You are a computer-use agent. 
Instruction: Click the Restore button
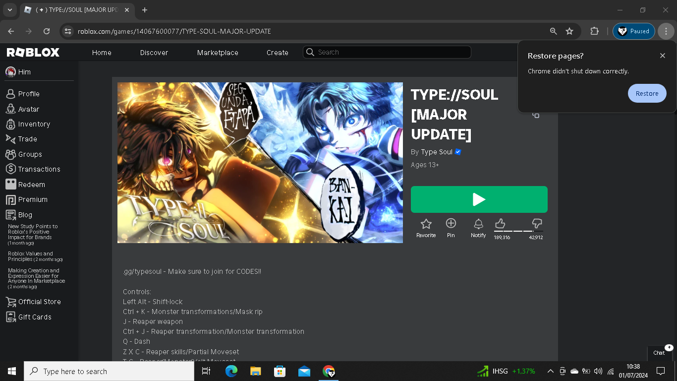[647, 93]
